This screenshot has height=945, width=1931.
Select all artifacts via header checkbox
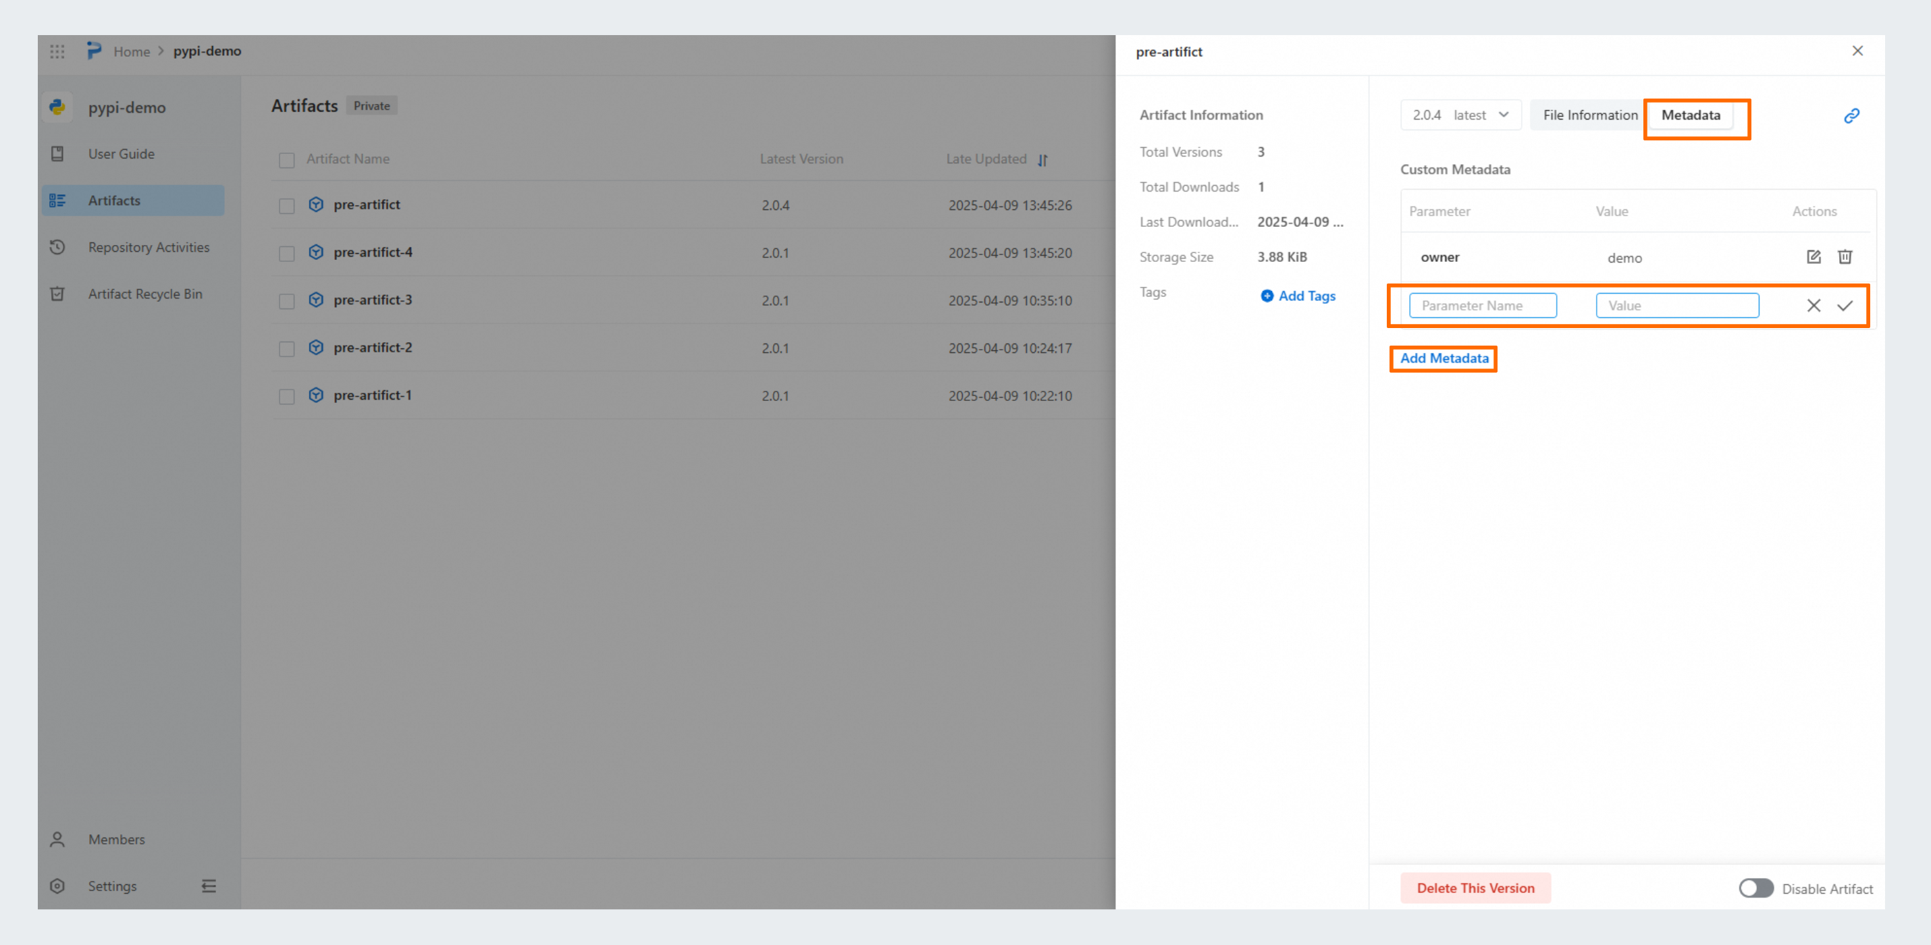(286, 159)
